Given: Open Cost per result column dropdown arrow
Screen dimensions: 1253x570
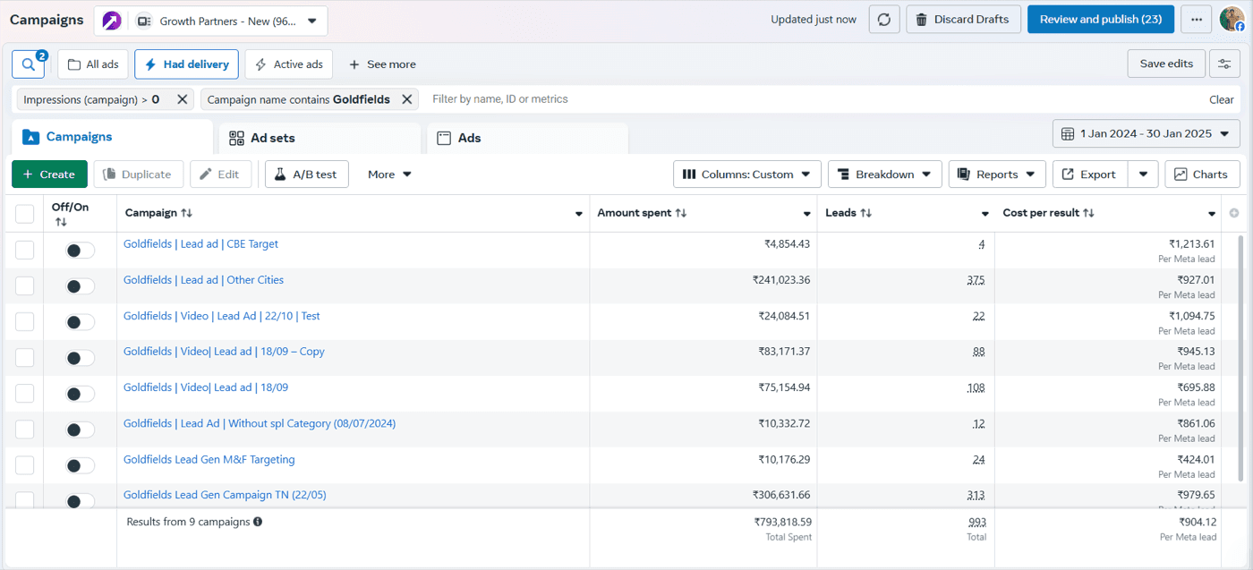Looking at the screenshot, I should pos(1212,214).
